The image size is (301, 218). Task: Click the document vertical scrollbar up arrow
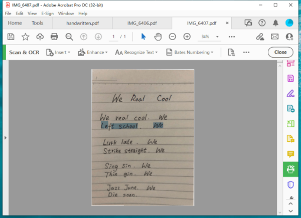click(280, 66)
